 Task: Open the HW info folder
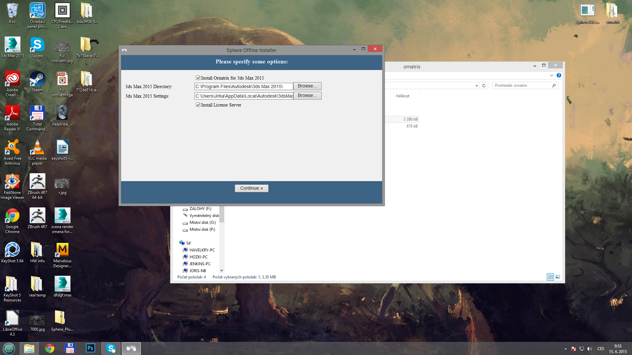[x=37, y=252]
